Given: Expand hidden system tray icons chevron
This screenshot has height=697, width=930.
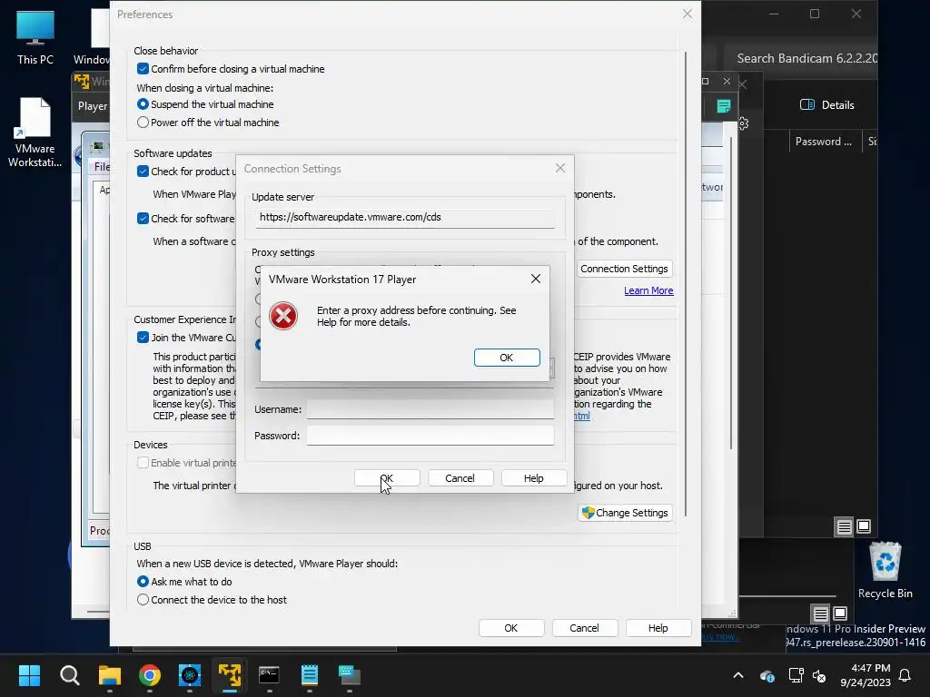Looking at the screenshot, I should (738, 675).
